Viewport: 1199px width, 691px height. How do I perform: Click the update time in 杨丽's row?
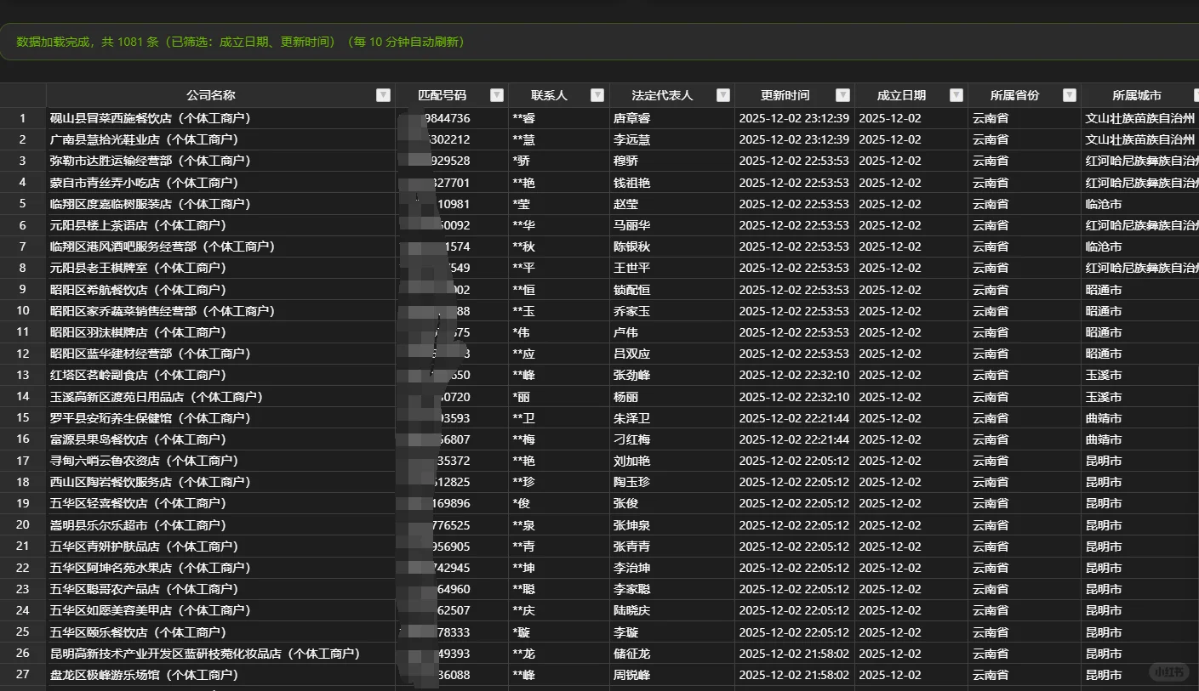pyautogui.click(x=794, y=397)
